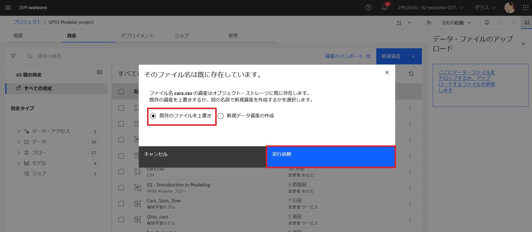Open overflow menu for Cars_Spss_flow row
532x232 pixels.
[x=410, y=203]
